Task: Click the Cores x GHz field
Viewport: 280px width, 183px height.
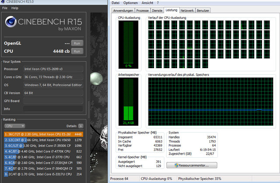Action: click(x=53, y=77)
